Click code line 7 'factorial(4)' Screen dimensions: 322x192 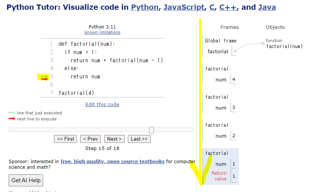click(x=76, y=93)
